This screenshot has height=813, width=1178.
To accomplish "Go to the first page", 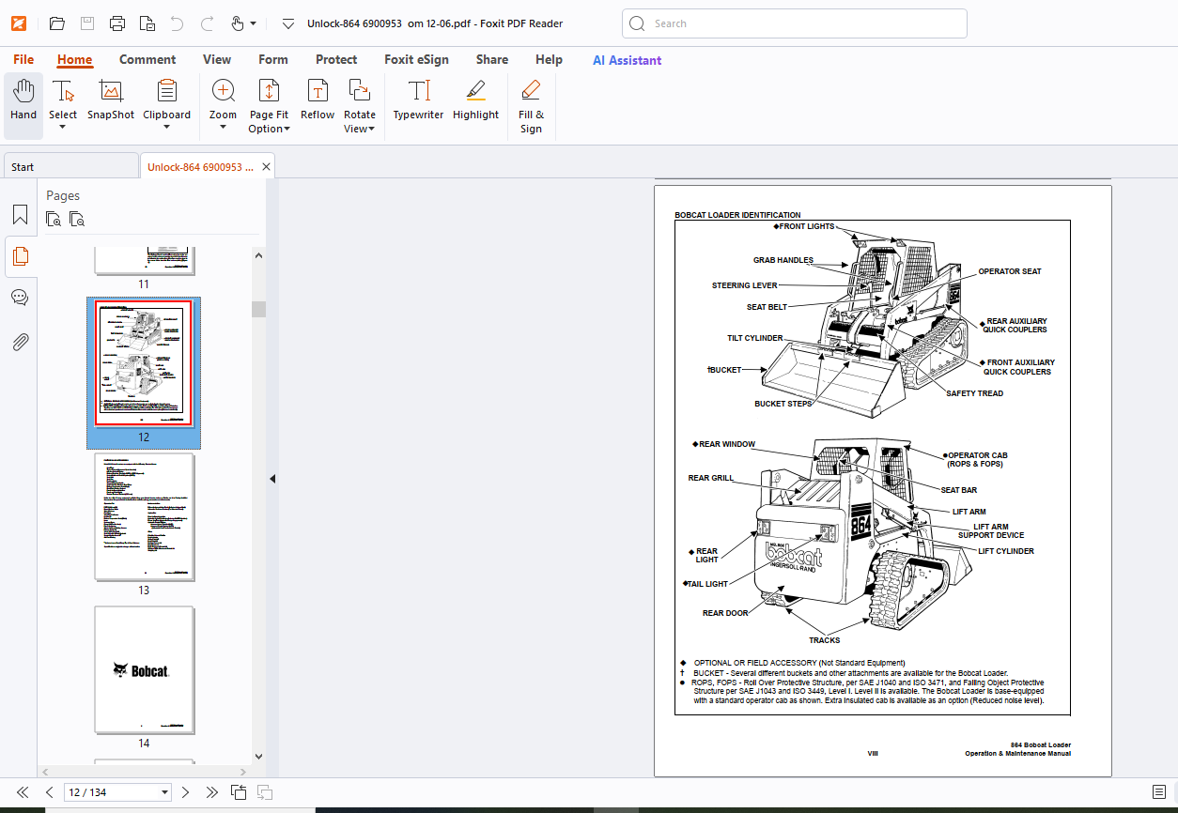I will coord(23,792).
